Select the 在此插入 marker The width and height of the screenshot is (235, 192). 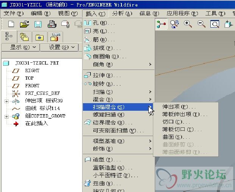pyautogui.click(x=37, y=124)
